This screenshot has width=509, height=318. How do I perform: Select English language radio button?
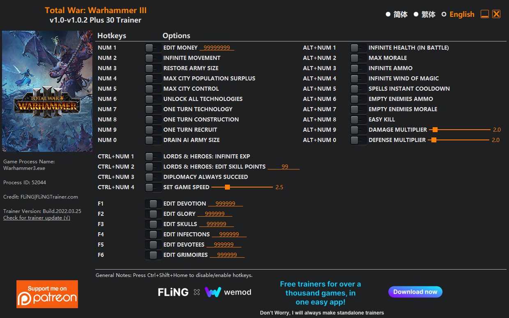pos(444,14)
